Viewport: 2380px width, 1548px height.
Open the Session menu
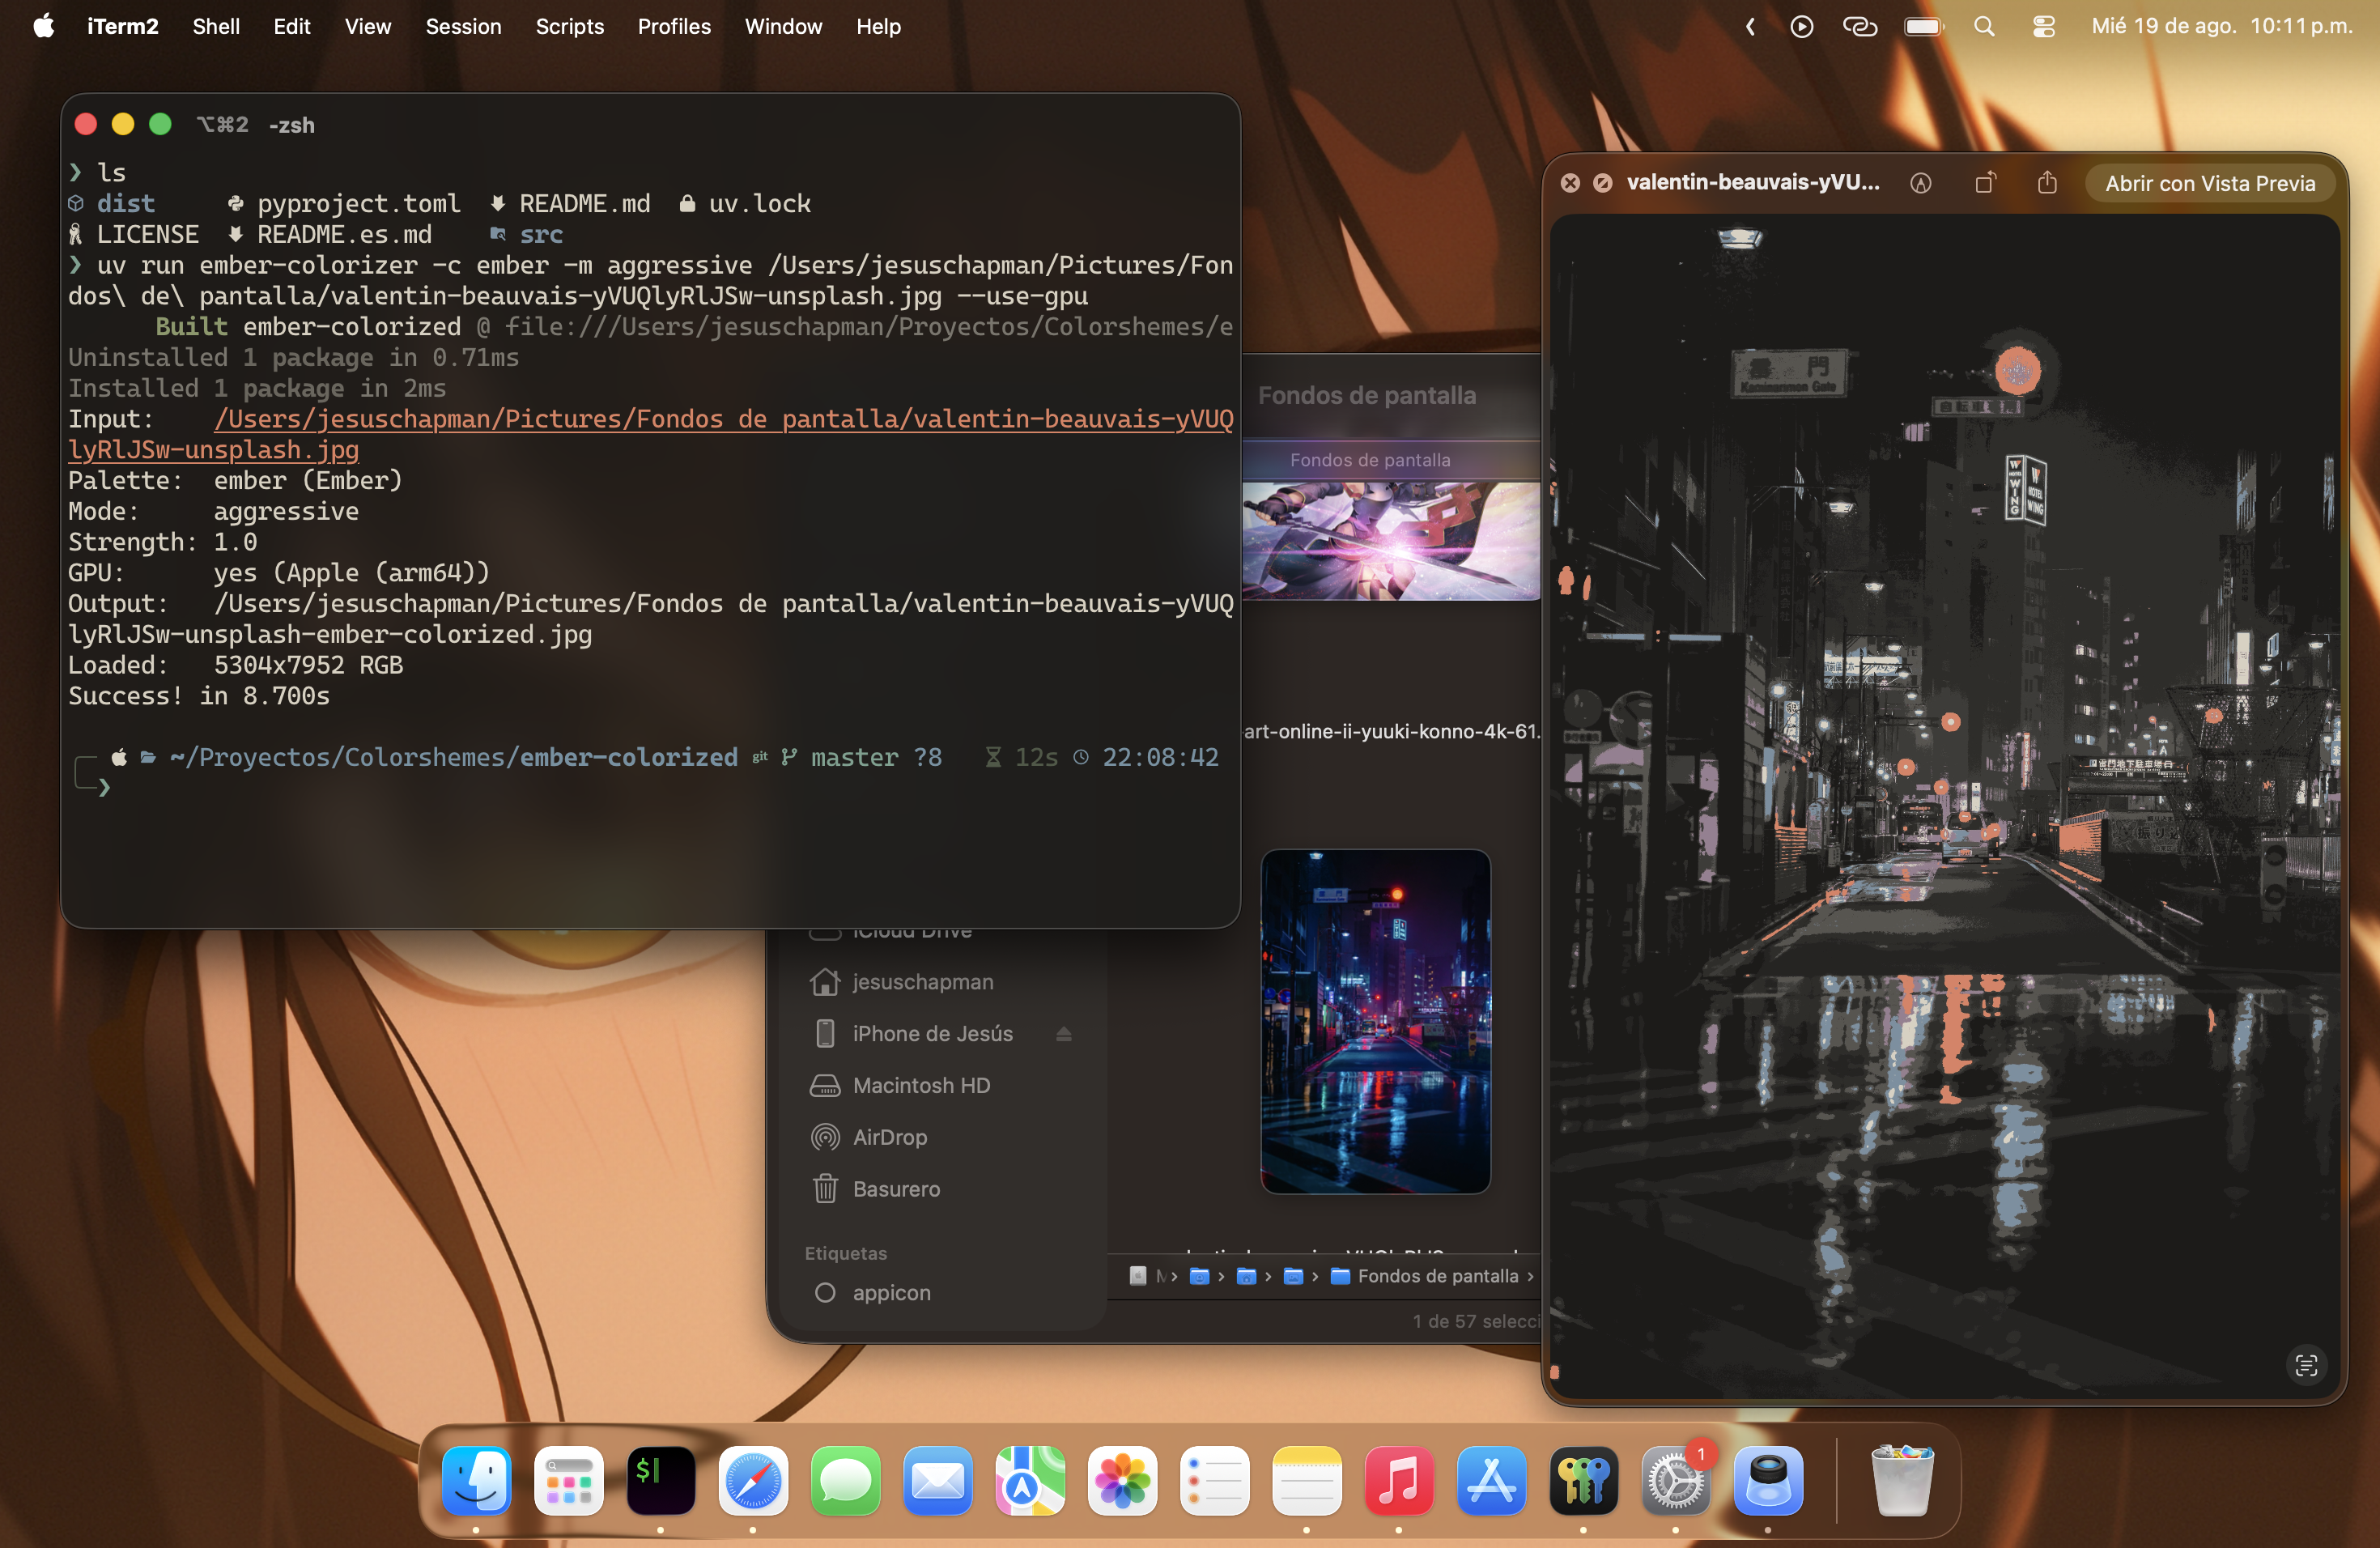click(x=463, y=27)
